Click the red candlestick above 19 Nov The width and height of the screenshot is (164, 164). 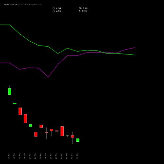(x=20, y=111)
